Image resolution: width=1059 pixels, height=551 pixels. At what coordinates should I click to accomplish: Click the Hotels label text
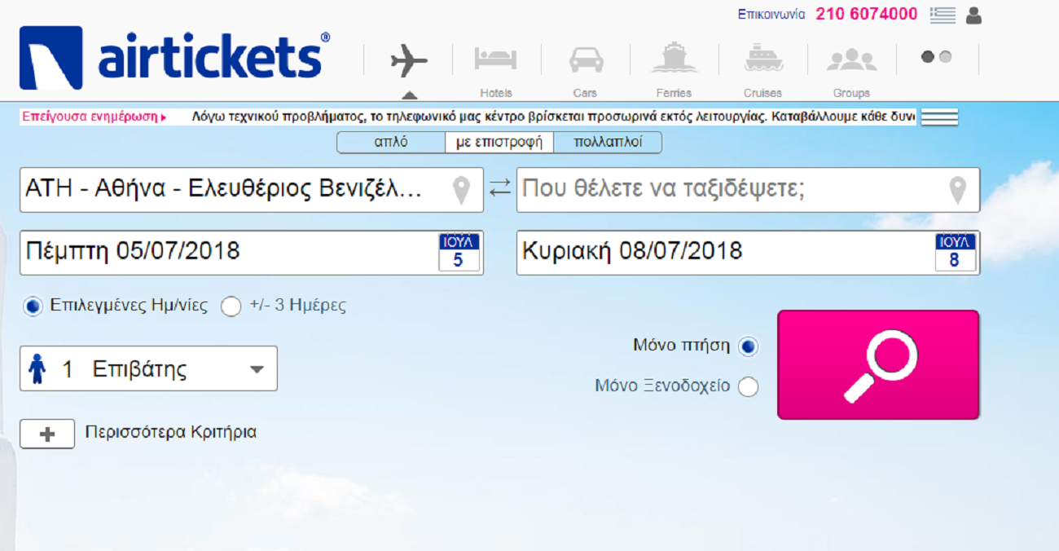click(496, 93)
